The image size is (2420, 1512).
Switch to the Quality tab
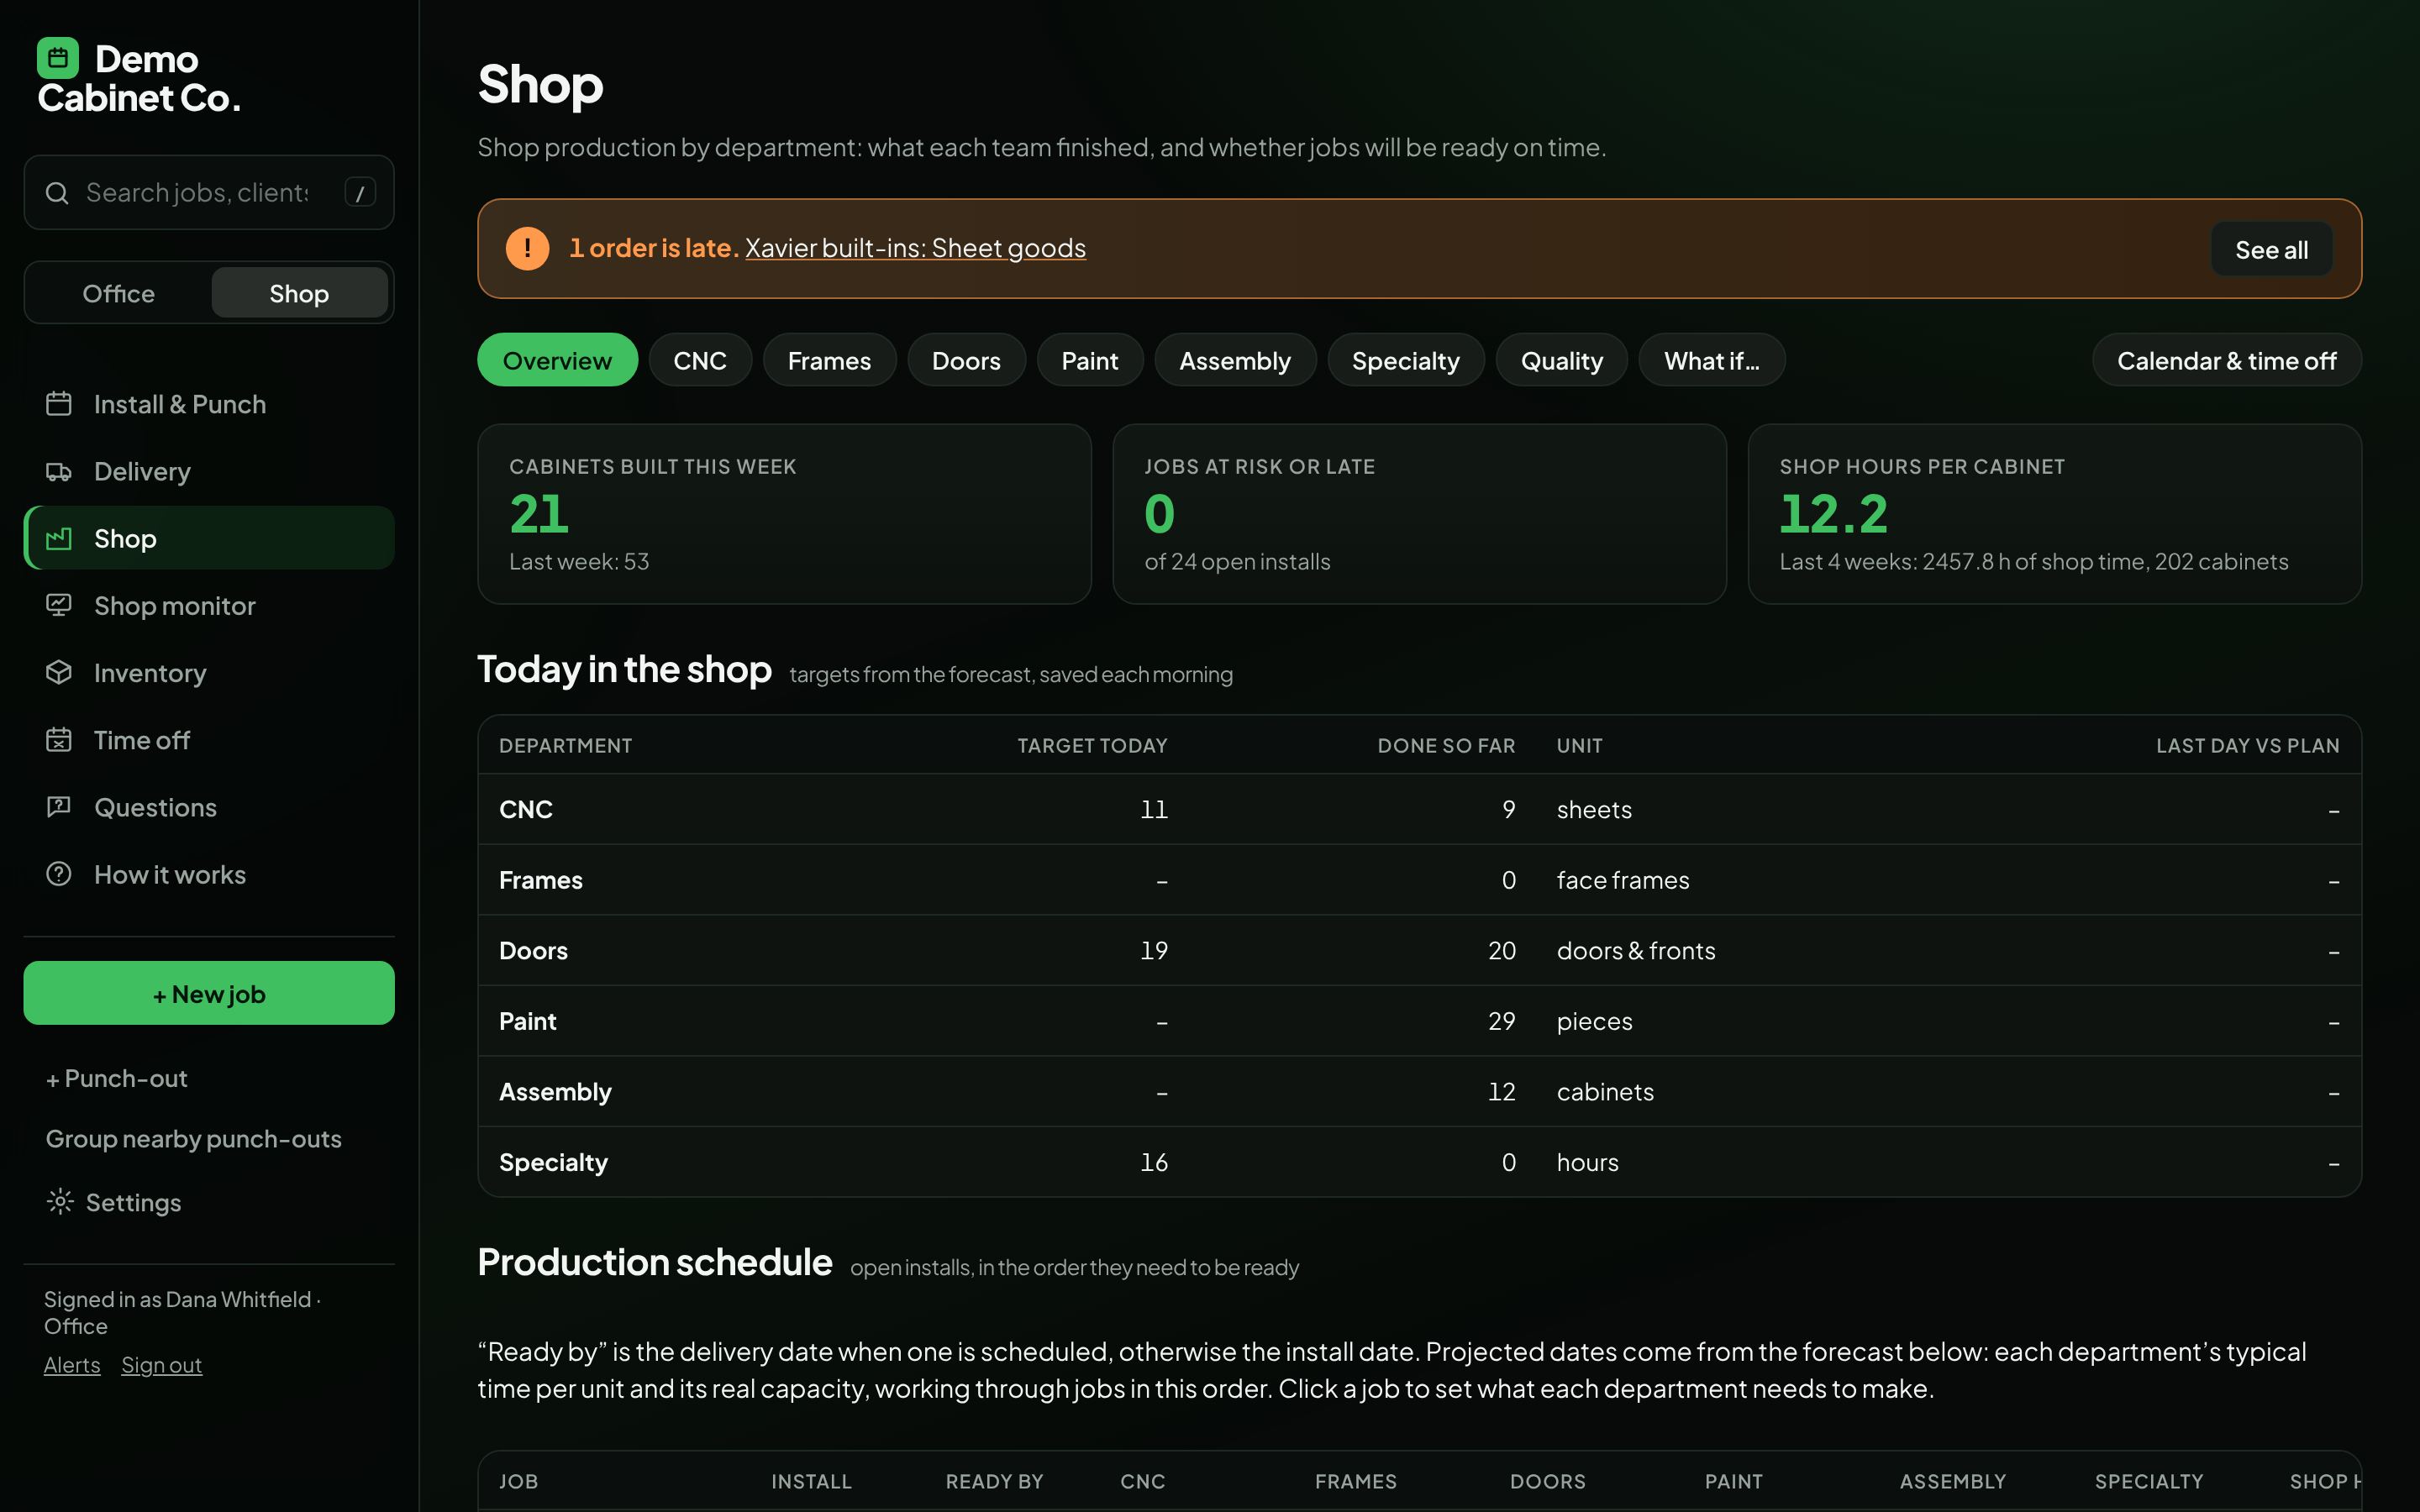click(x=1562, y=360)
